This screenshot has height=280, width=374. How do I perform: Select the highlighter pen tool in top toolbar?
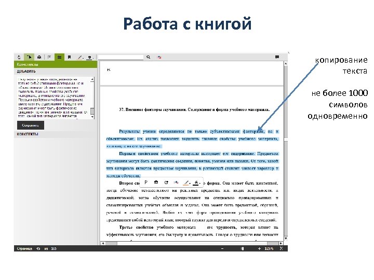coord(79,58)
